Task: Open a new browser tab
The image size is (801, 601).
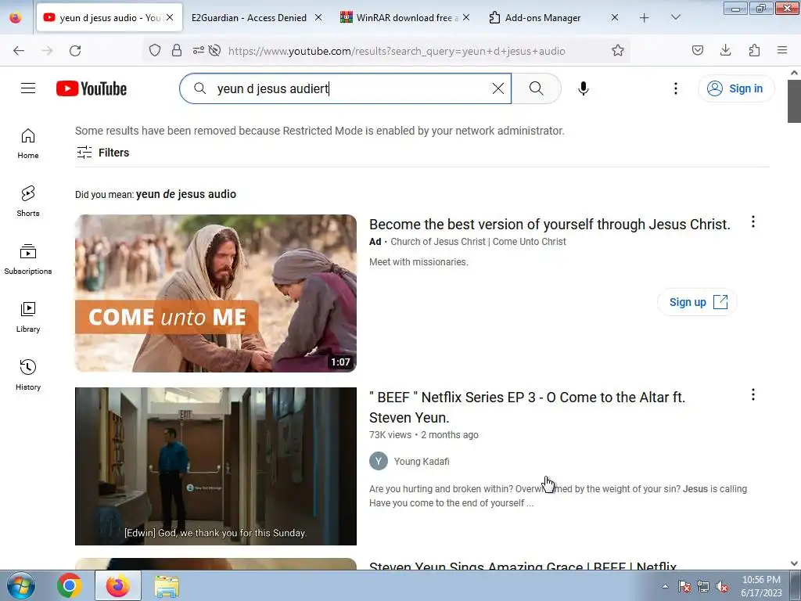Action: (x=645, y=17)
